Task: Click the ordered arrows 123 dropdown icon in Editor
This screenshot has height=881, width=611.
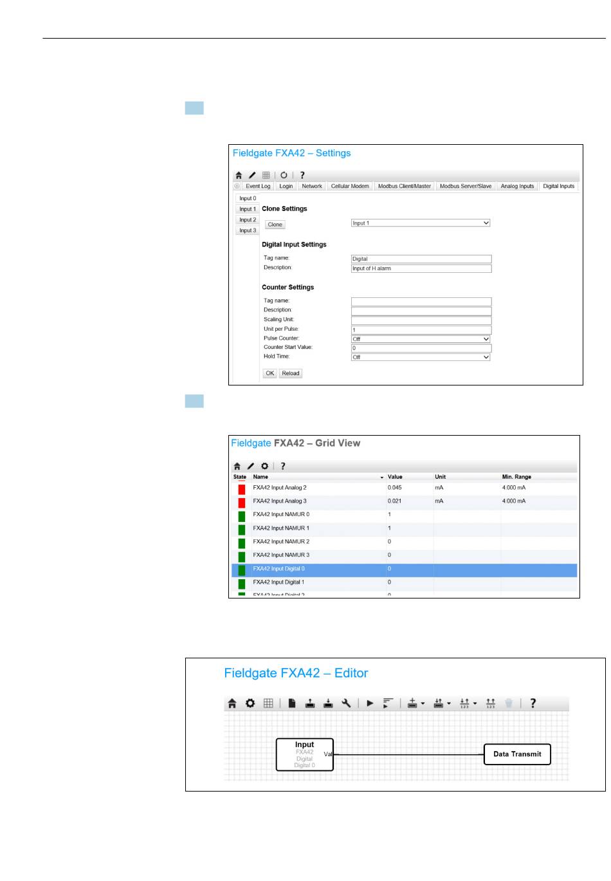Action: tap(464, 703)
